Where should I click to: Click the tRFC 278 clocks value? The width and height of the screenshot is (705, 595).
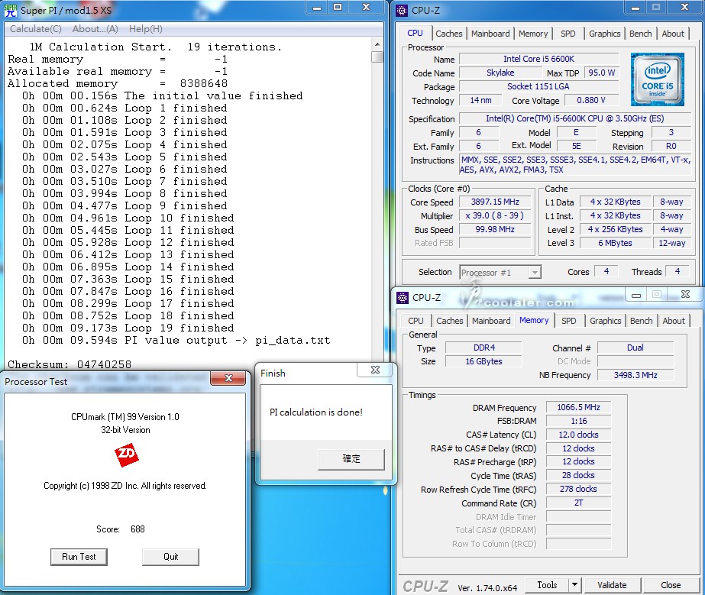(x=578, y=489)
